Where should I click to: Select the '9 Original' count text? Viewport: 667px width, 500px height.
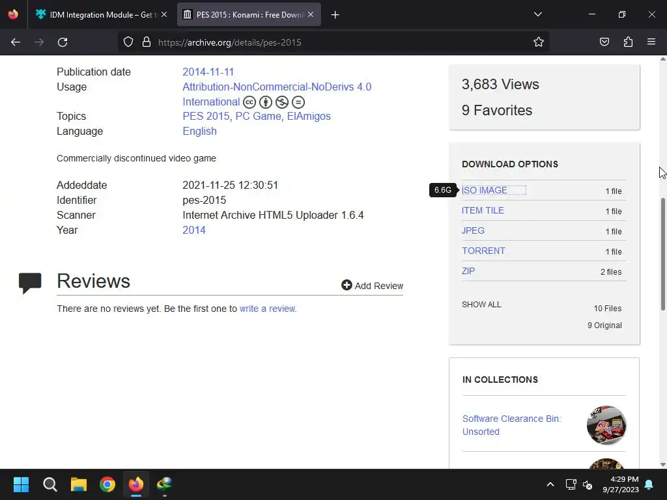(x=604, y=326)
